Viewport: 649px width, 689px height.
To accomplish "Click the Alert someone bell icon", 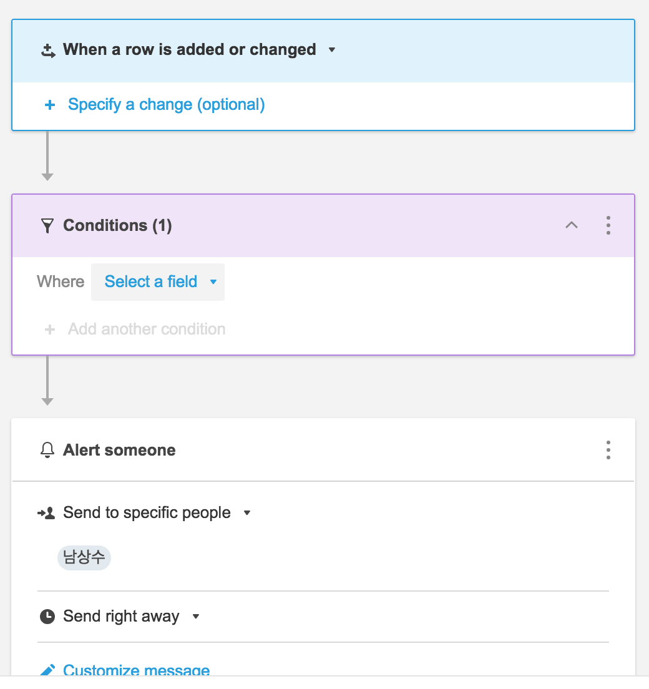I will tap(47, 450).
